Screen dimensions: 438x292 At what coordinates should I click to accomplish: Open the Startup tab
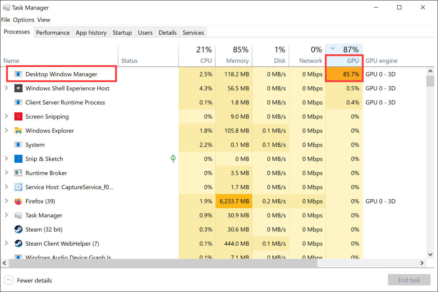coord(122,32)
